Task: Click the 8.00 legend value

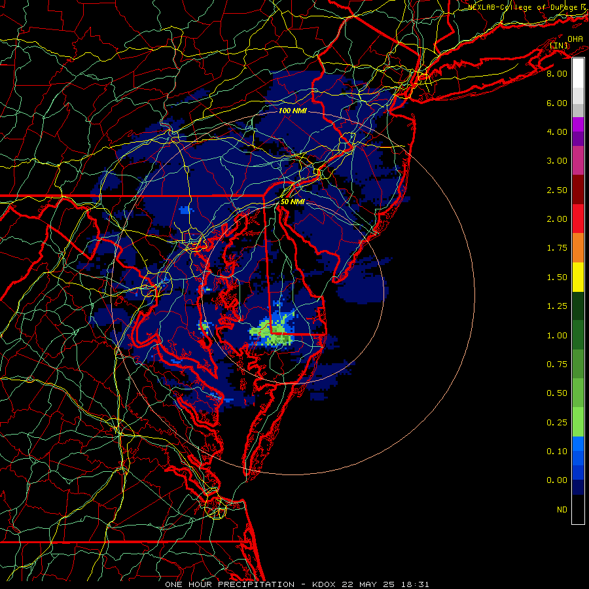Action: (x=557, y=73)
